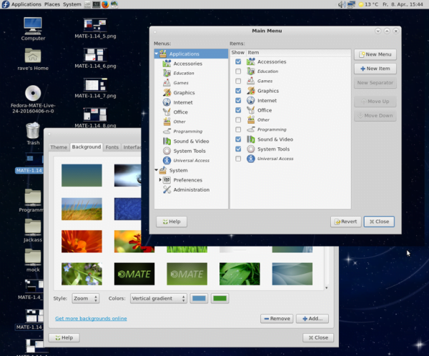Enable the Universal Access show checkbox
The height and width of the screenshot is (356, 429).
point(238,159)
